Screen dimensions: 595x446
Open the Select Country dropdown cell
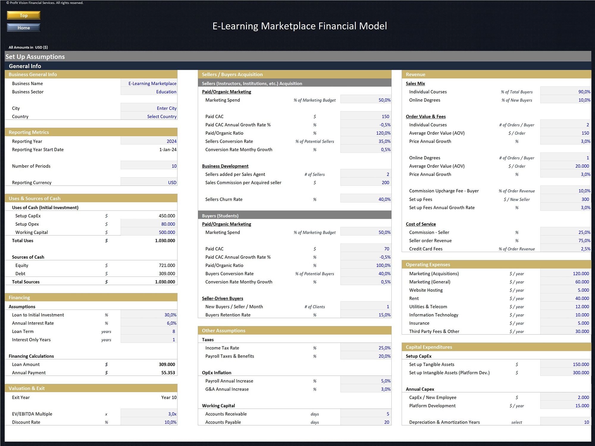(149, 116)
